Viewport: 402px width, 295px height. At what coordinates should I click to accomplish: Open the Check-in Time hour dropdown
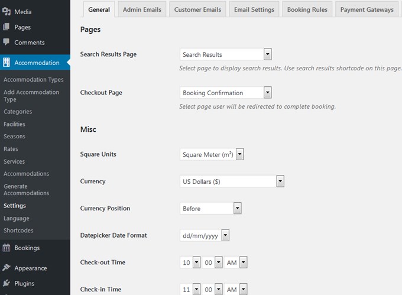[x=190, y=289]
